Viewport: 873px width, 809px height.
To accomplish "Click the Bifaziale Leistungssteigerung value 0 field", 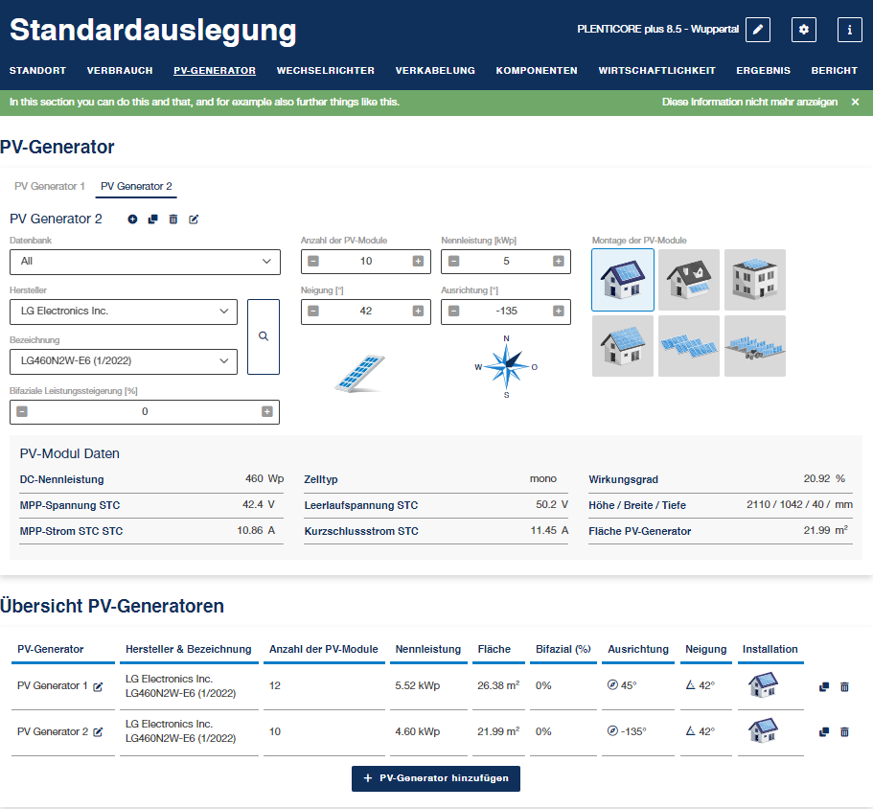I will click(145, 411).
